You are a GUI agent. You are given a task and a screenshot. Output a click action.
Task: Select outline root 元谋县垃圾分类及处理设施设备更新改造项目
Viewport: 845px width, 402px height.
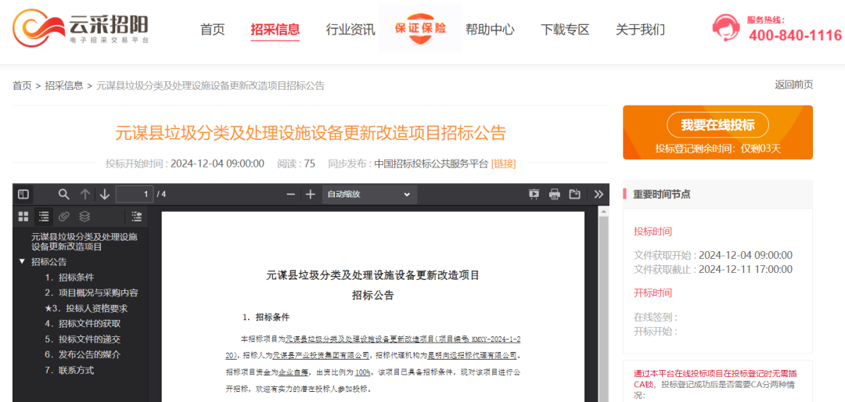84,242
